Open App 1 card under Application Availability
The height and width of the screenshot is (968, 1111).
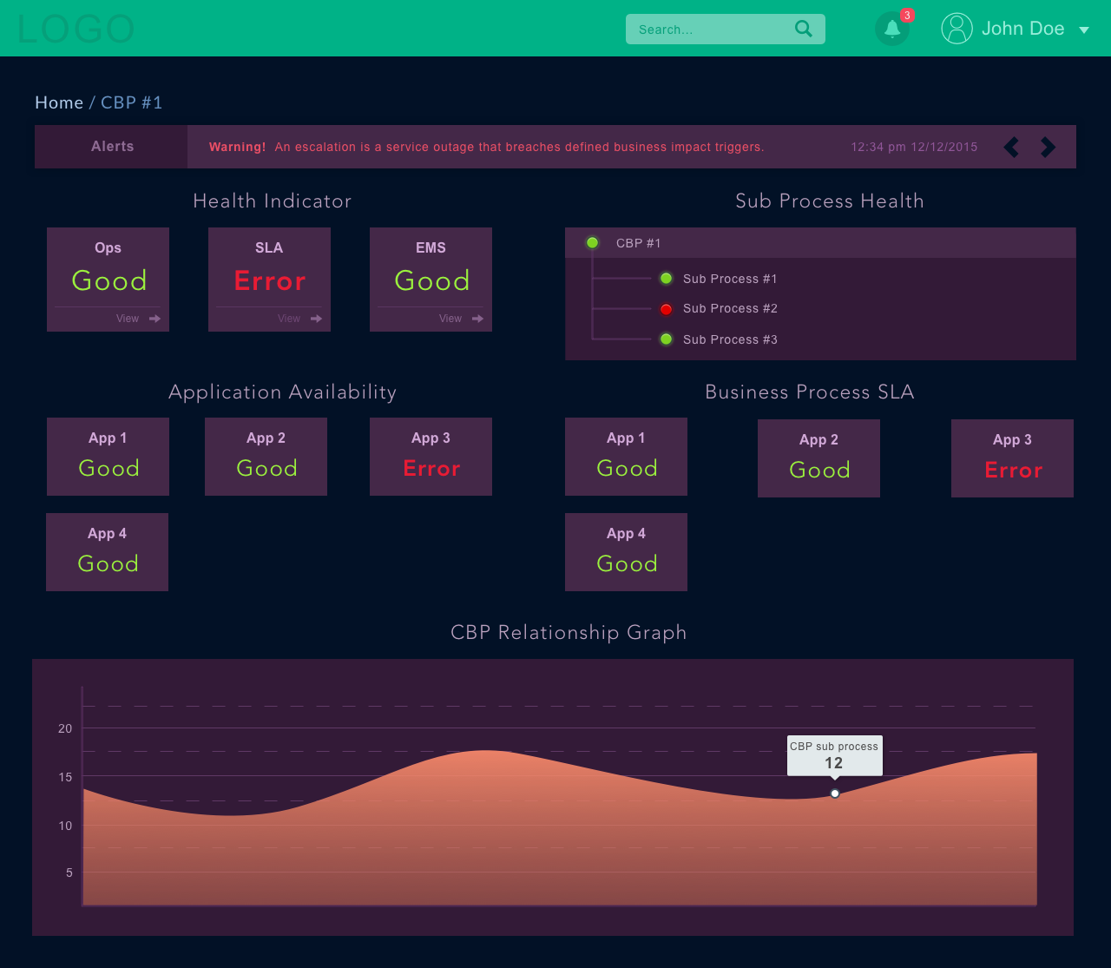[x=108, y=457]
